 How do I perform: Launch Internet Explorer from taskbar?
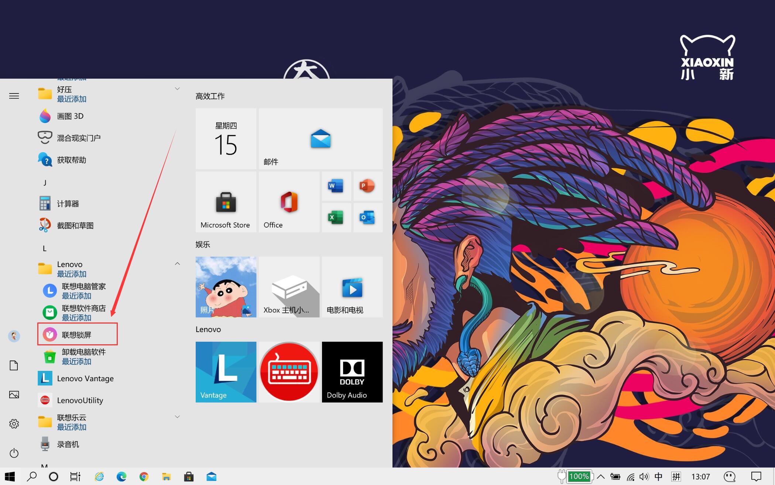(99, 477)
